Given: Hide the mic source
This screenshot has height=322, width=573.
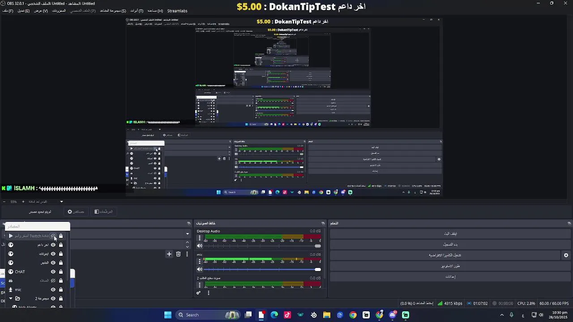Looking at the screenshot, I should 53,289.
